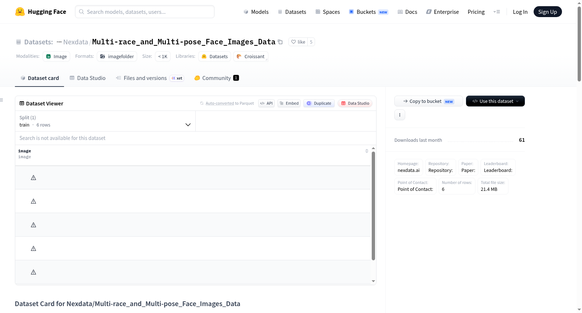Click the viewer scrollbar down arrow
582x313 pixels.
[373, 281]
